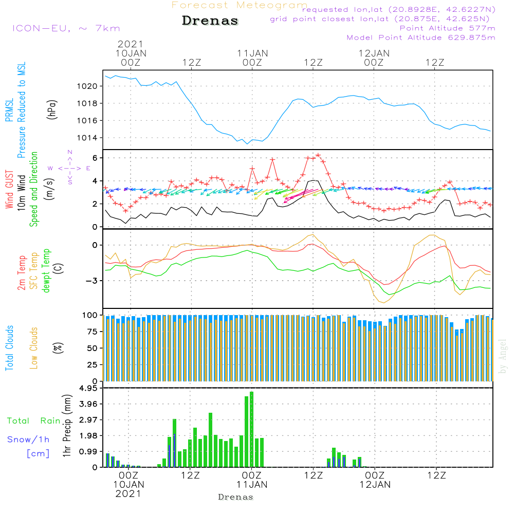This screenshot has width=514, height=514.
Task: Click the grid point closest lon,lat line
Action: click(380, 19)
